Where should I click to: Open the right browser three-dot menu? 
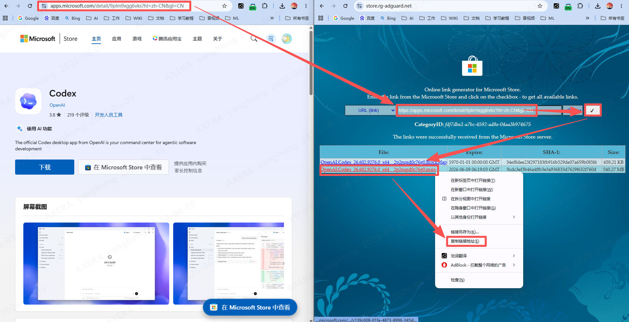click(x=621, y=6)
